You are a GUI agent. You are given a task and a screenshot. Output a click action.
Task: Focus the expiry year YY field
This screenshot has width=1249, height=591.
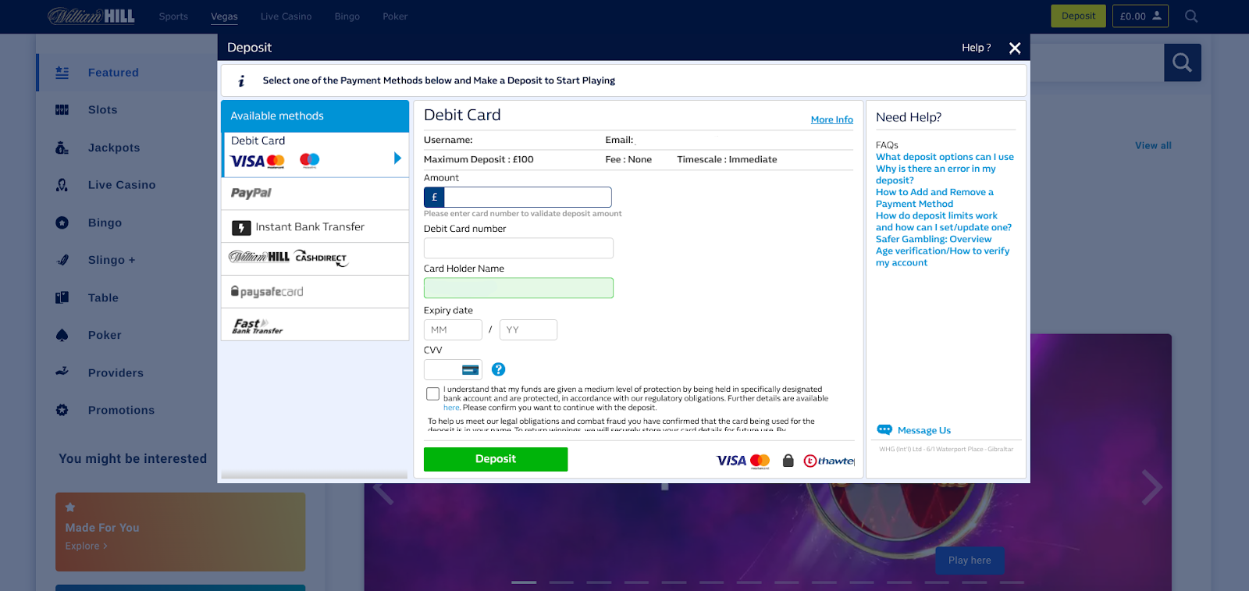(x=528, y=330)
